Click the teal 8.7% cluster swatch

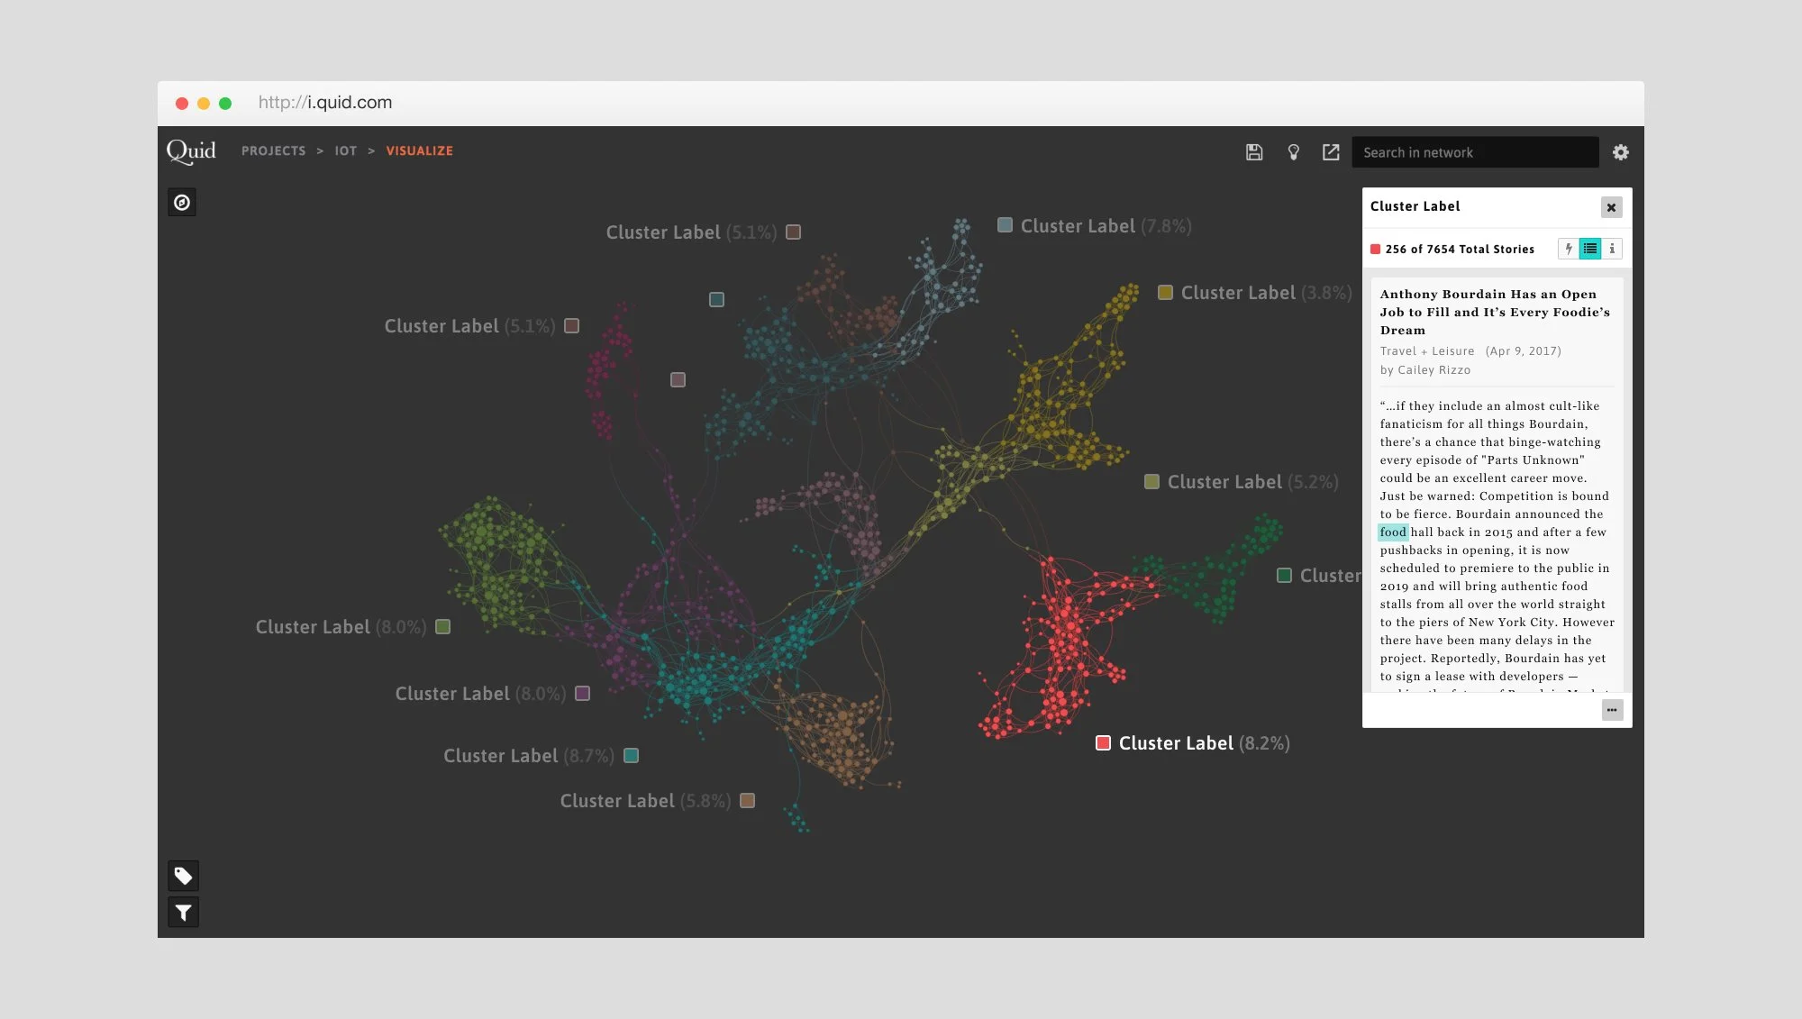tap(632, 756)
